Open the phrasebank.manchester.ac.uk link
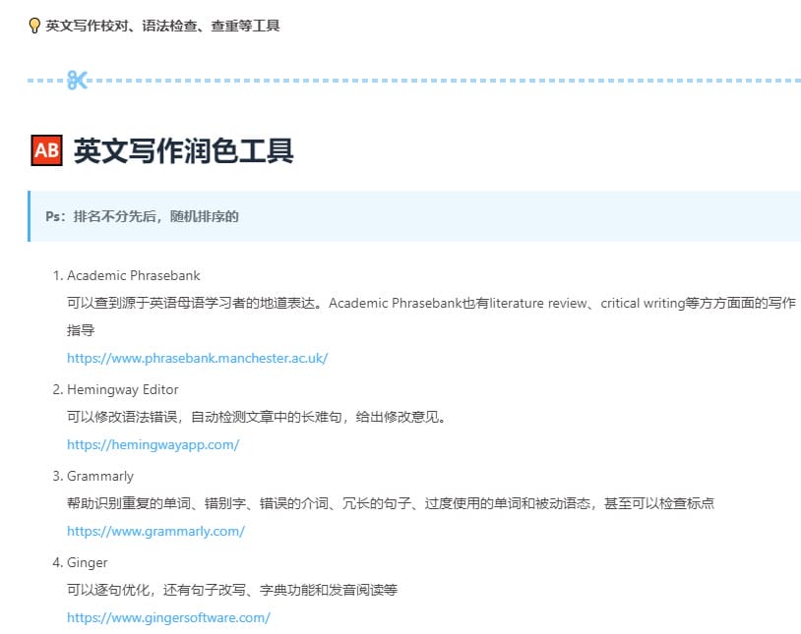801x634 pixels. (197, 359)
